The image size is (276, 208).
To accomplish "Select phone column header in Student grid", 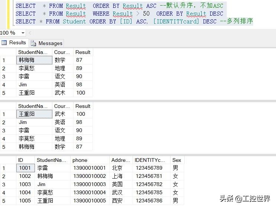I will coord(90,160).
